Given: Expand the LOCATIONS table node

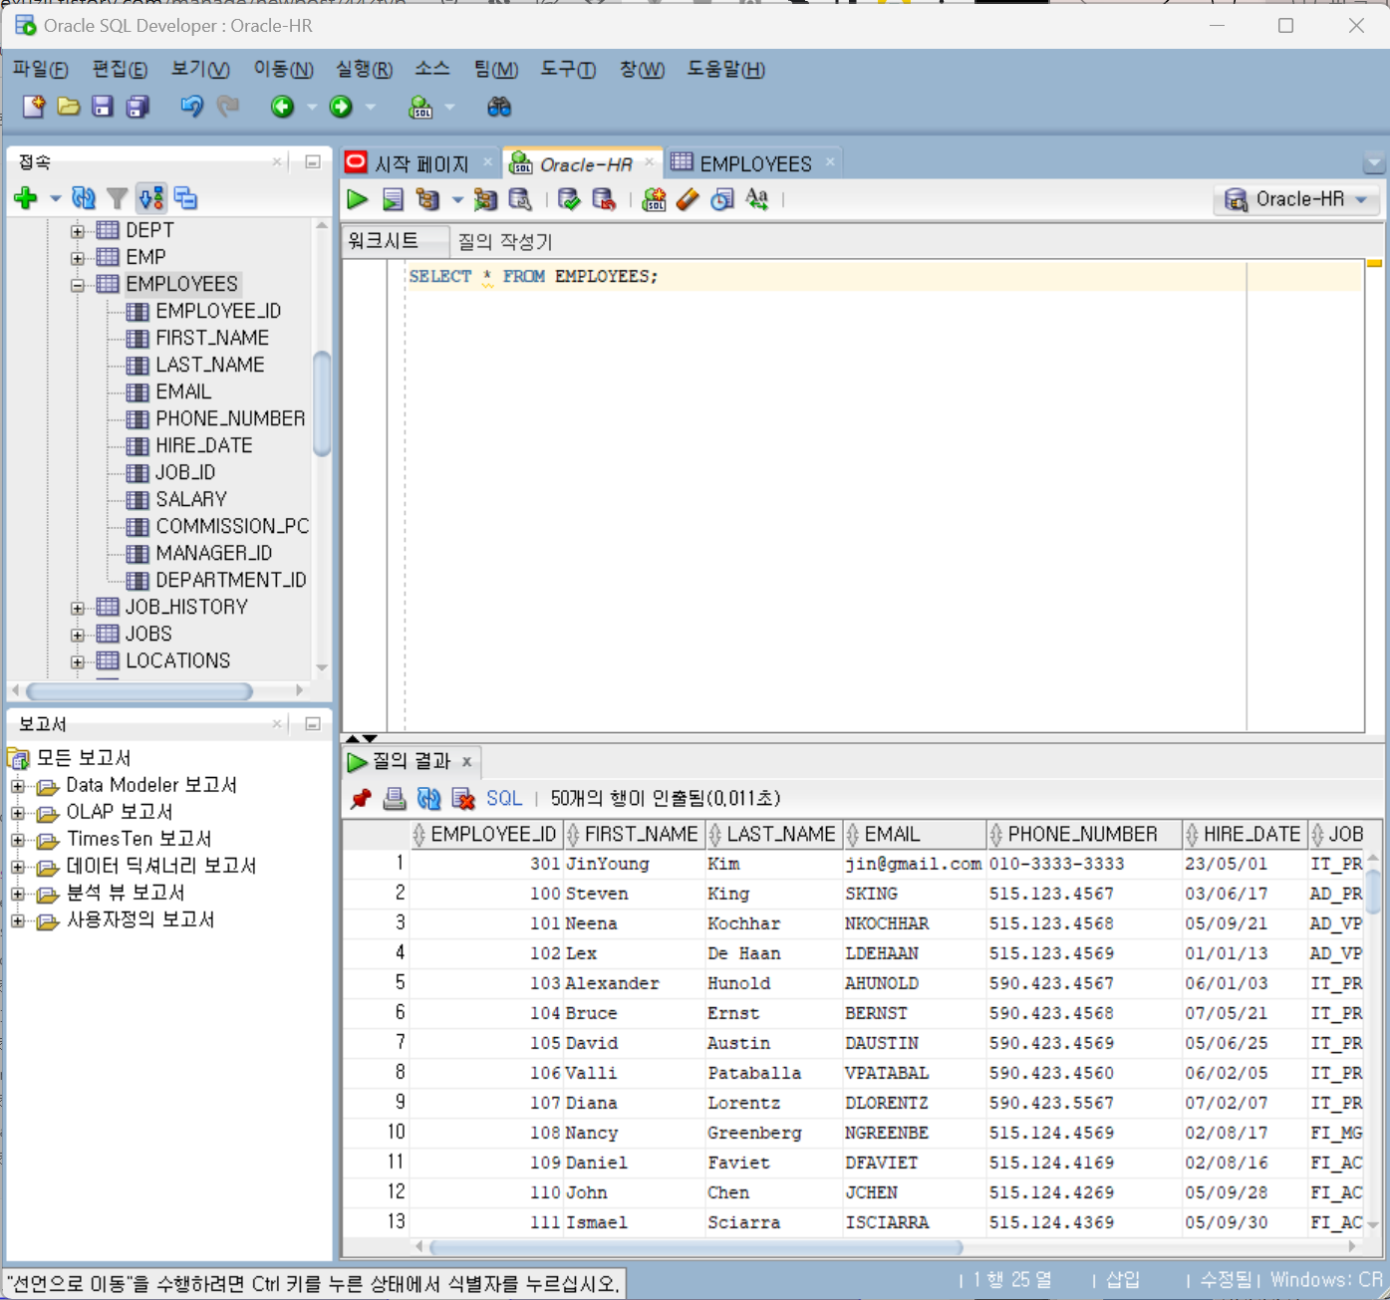Looking at the screenshot, I should [x=77, y=660].
